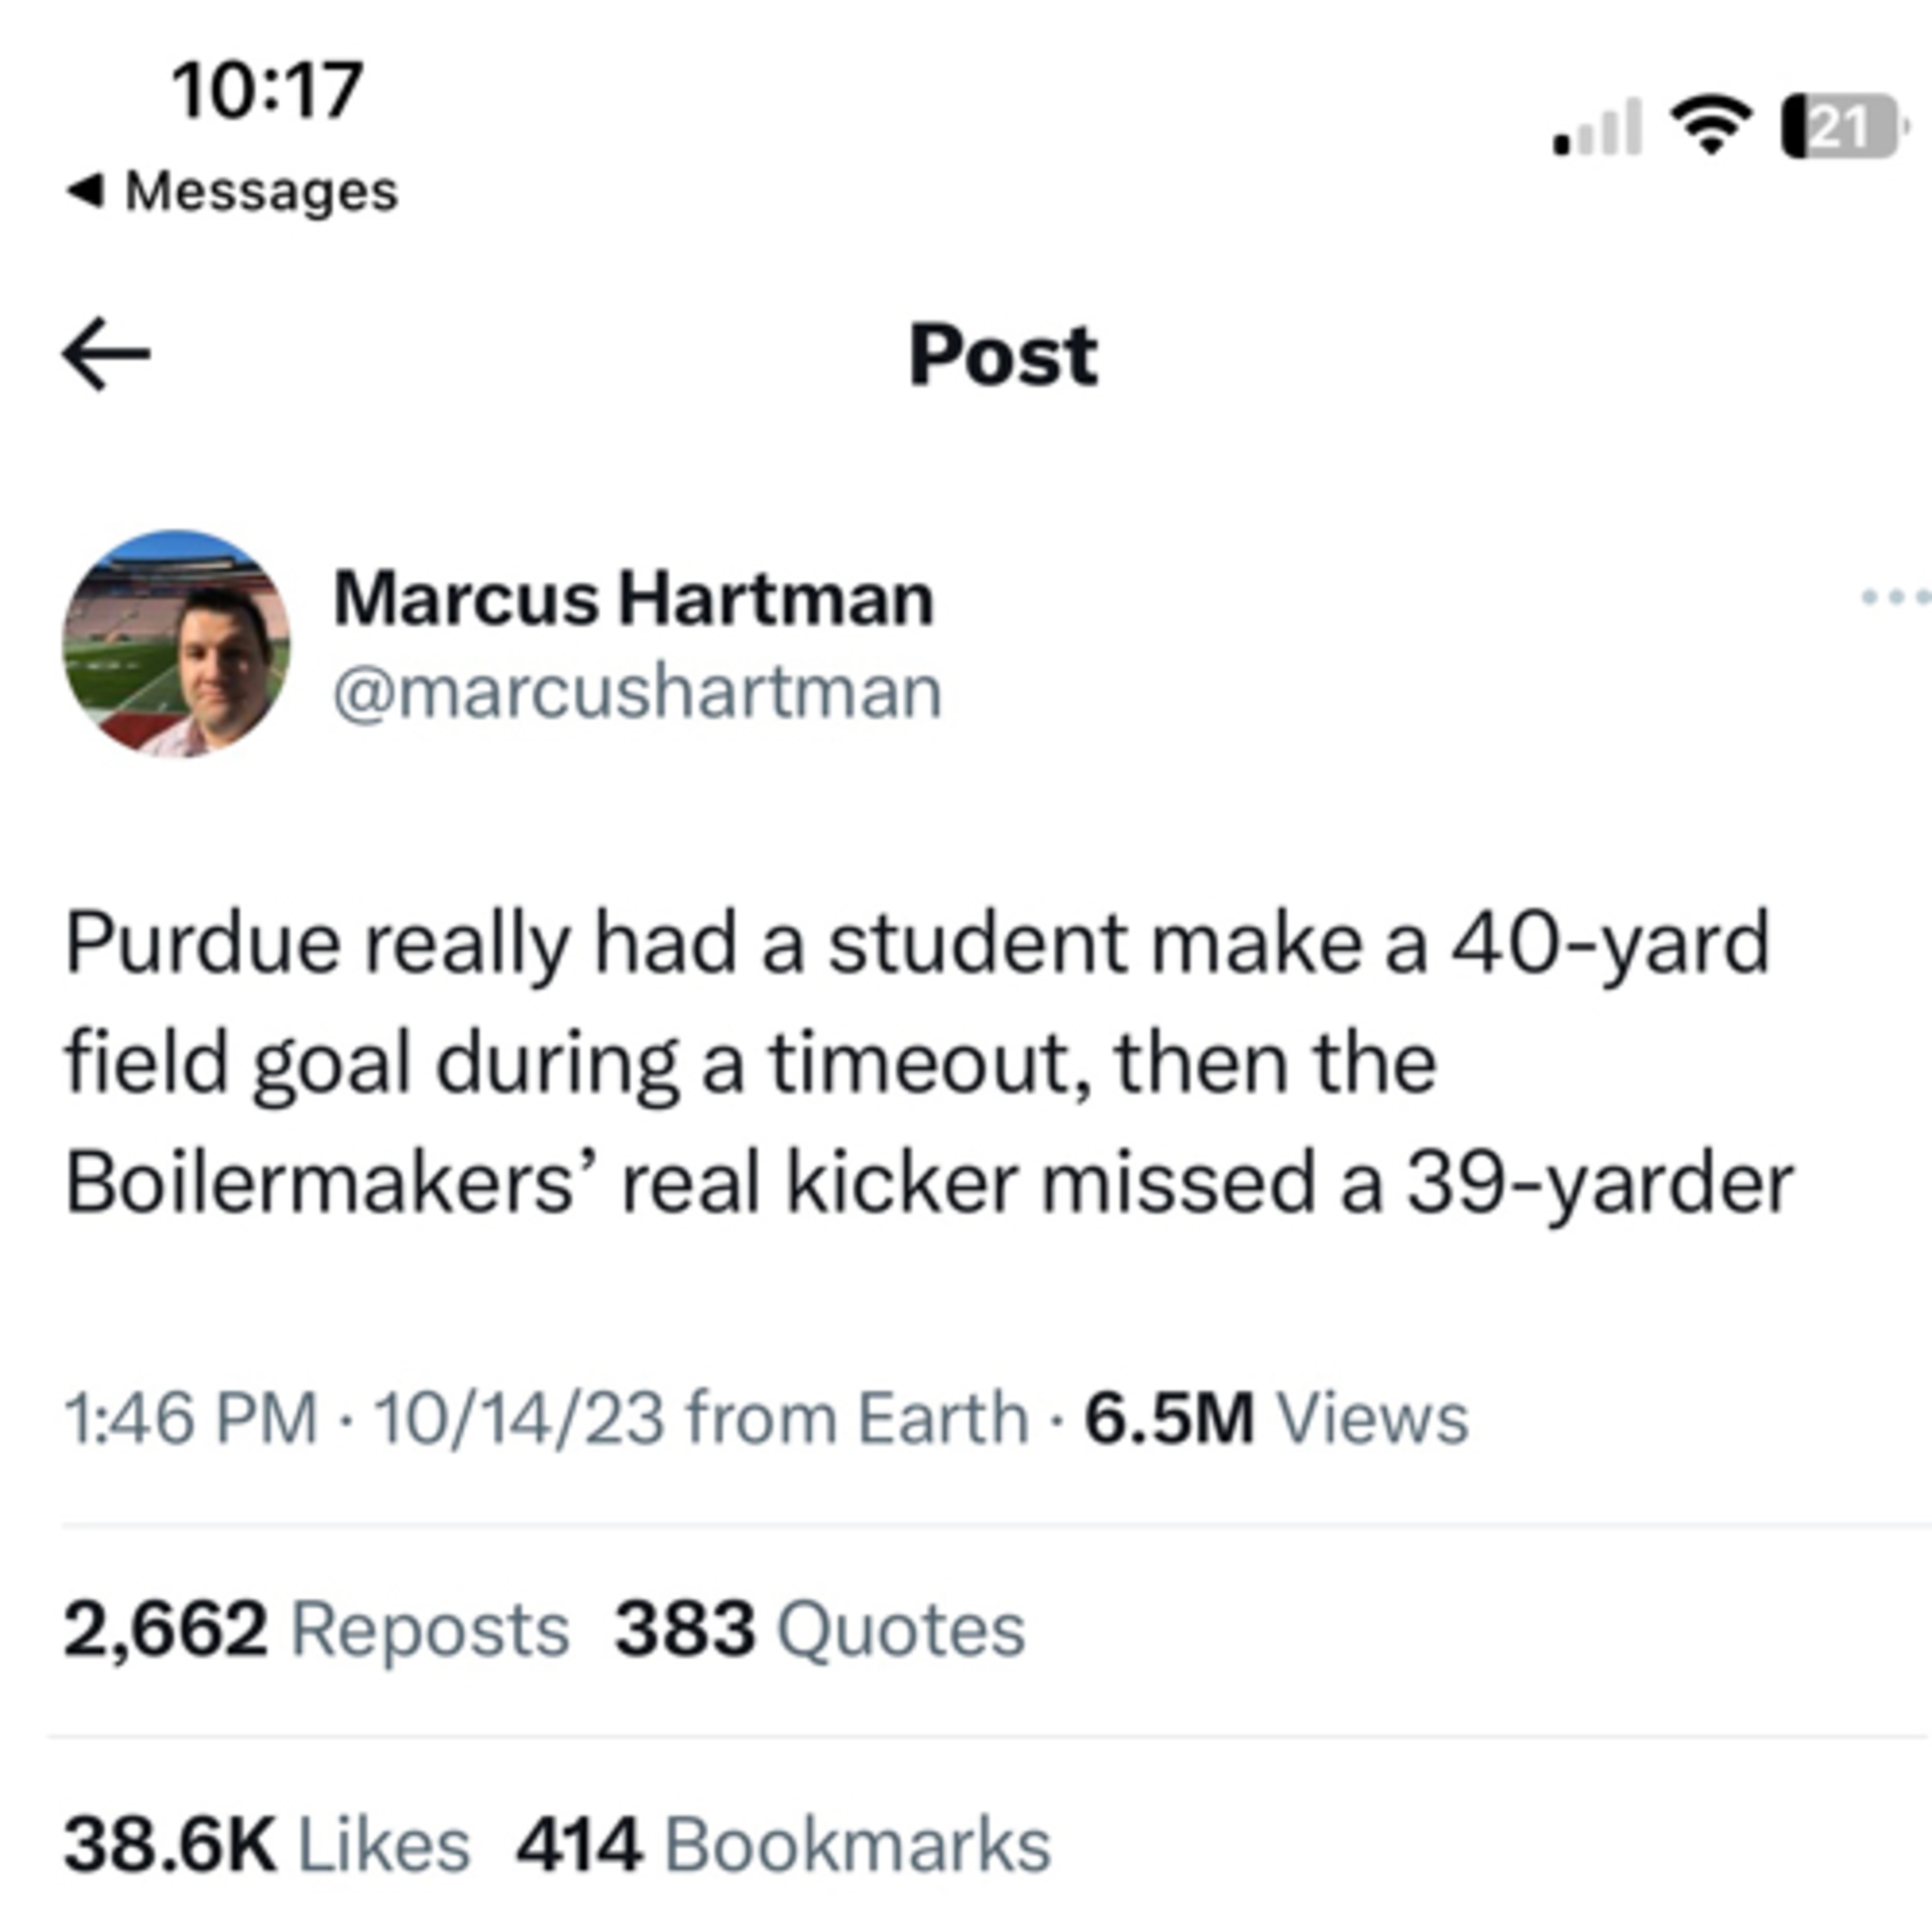Image resolution: width=1932 pixels, height=1932 pixels.
Task: Click the 10/14/23 post date
Action: click(x=519, y=1418)
